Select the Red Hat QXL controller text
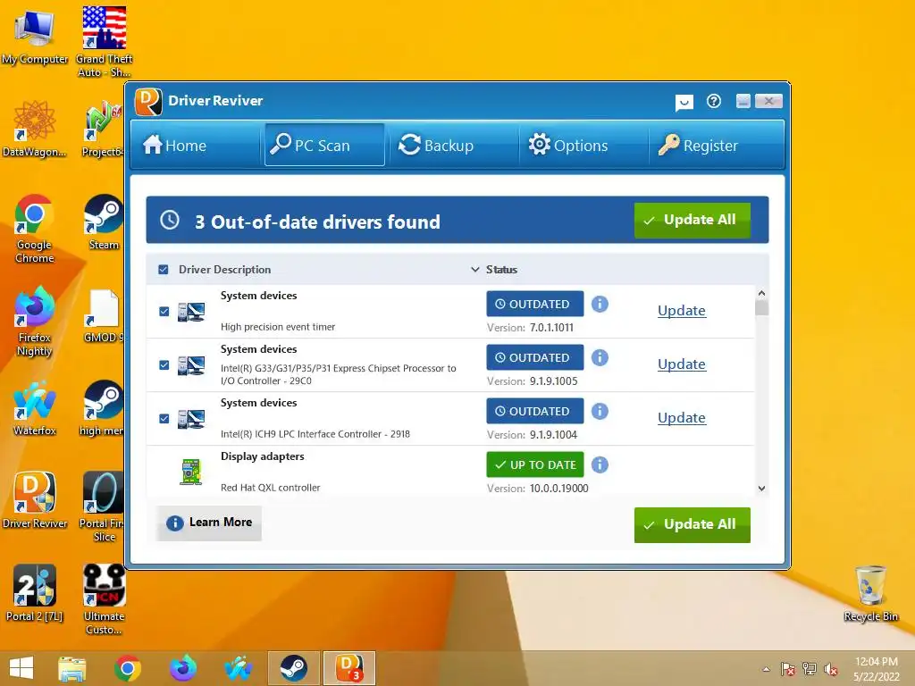Screen dimensions: 915x686 (270, 488)
